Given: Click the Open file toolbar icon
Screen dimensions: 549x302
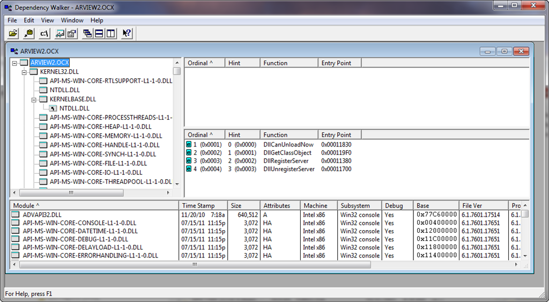Looking at the screenshot, I should (x=13, y=33).
